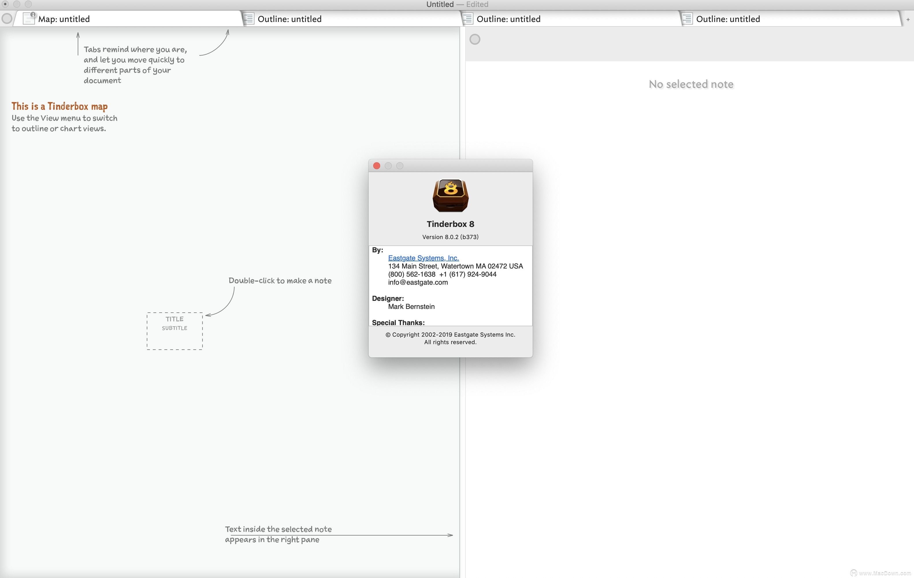
Task: Click the 'Untitled — Edited' window title
Action: (x=457, y=4)
